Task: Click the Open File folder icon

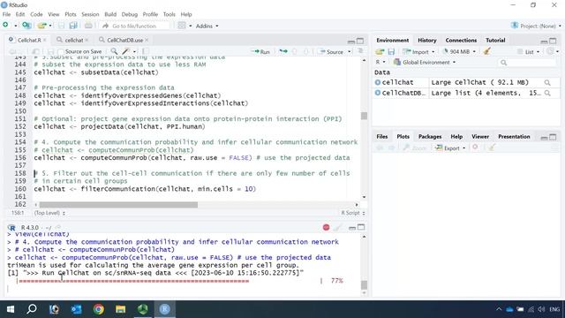Action: (41, 26)
